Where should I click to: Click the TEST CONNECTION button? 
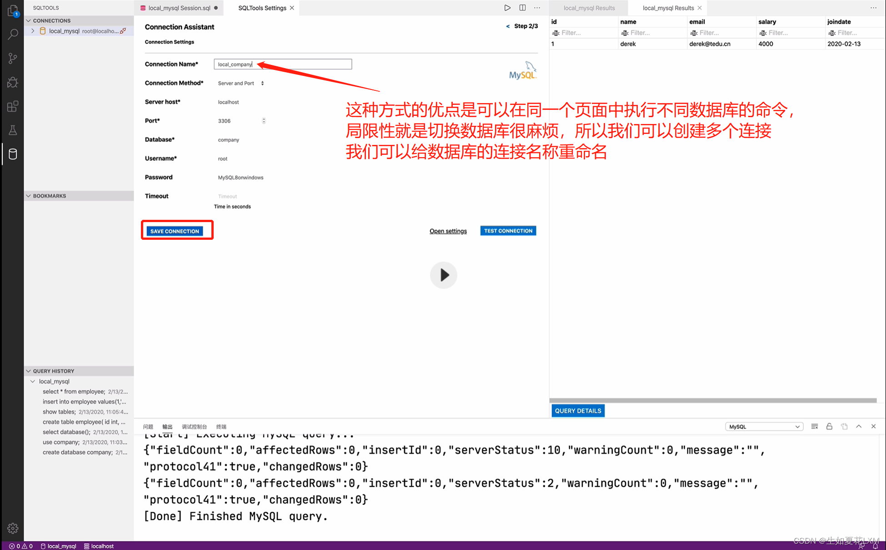pos(508,231)
